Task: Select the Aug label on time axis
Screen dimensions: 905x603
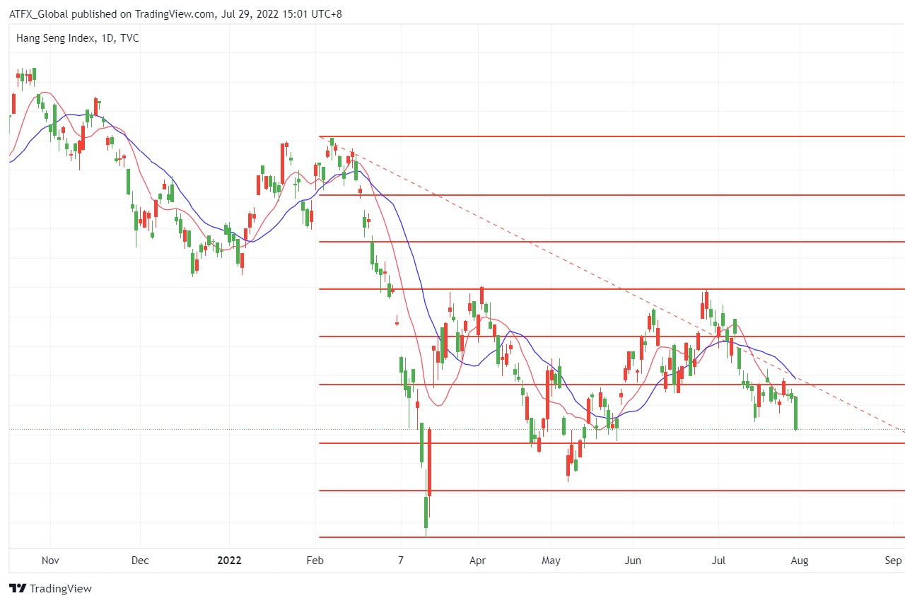Action: 800,561
